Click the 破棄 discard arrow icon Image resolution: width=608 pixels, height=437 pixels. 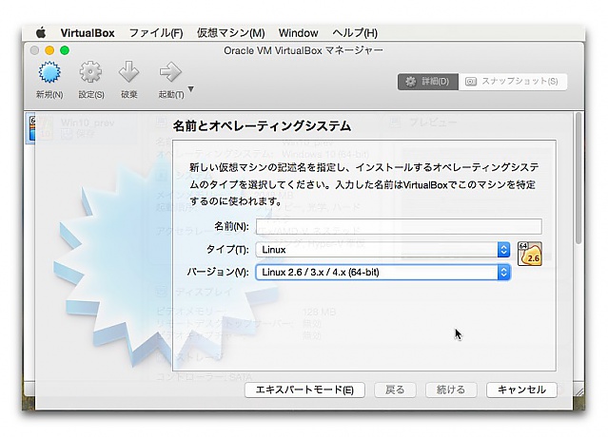(x=129, y=73)
